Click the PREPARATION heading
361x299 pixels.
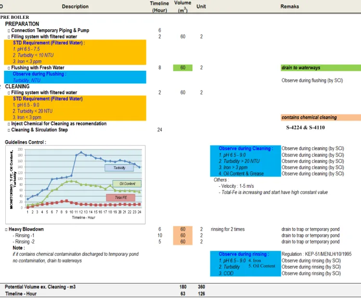[x=22, y=24]
